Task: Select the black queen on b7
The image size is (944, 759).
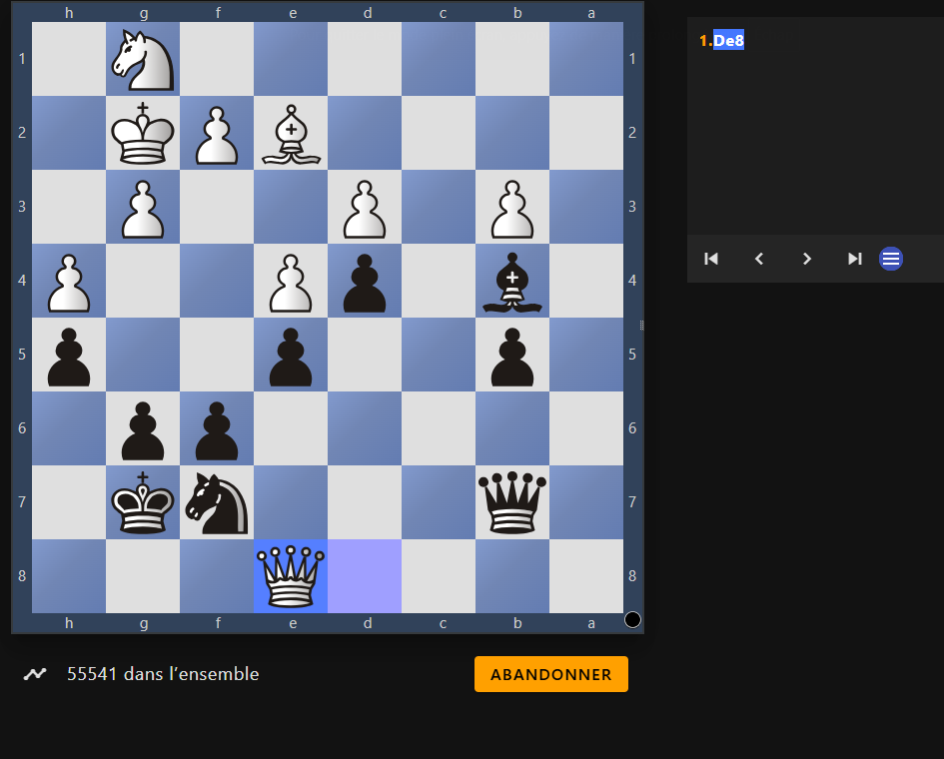Action: (512, 502)
